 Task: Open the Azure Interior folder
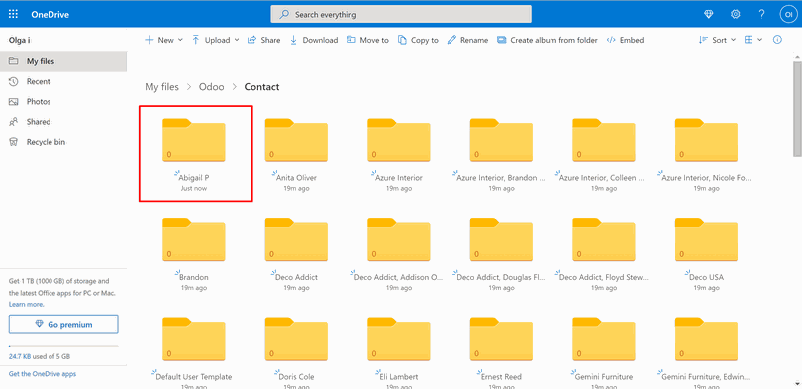point(399,141)
